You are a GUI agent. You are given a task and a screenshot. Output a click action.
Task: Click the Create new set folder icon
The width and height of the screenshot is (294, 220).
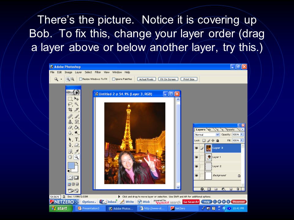pyautogui.click(x=216, y=189)
